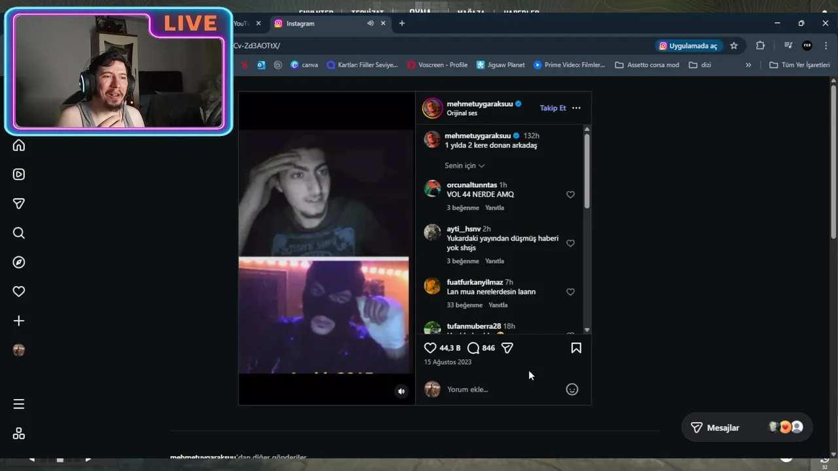
Task: Like ayti__hsnv's comment
Action: point(570,243)
